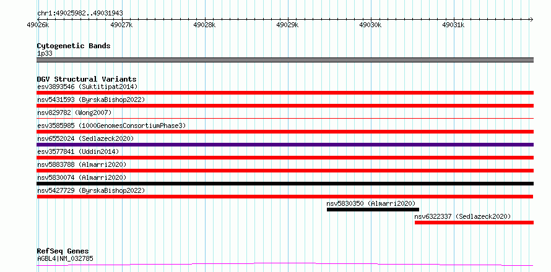551x272 pixels.
Task: Click the 49029k ruler tick label
Action: tap(287, 25)
